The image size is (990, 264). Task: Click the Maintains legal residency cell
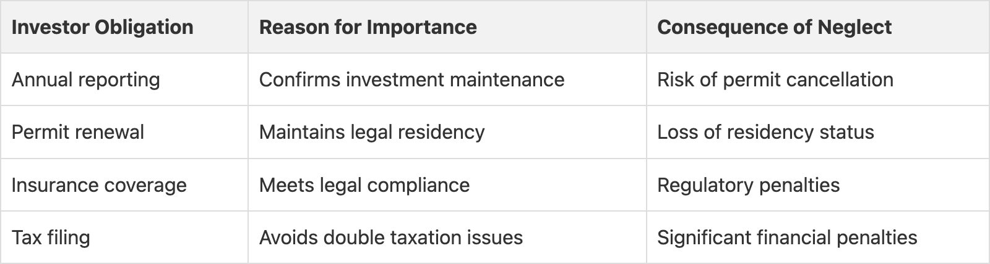[x=371, y=132]
